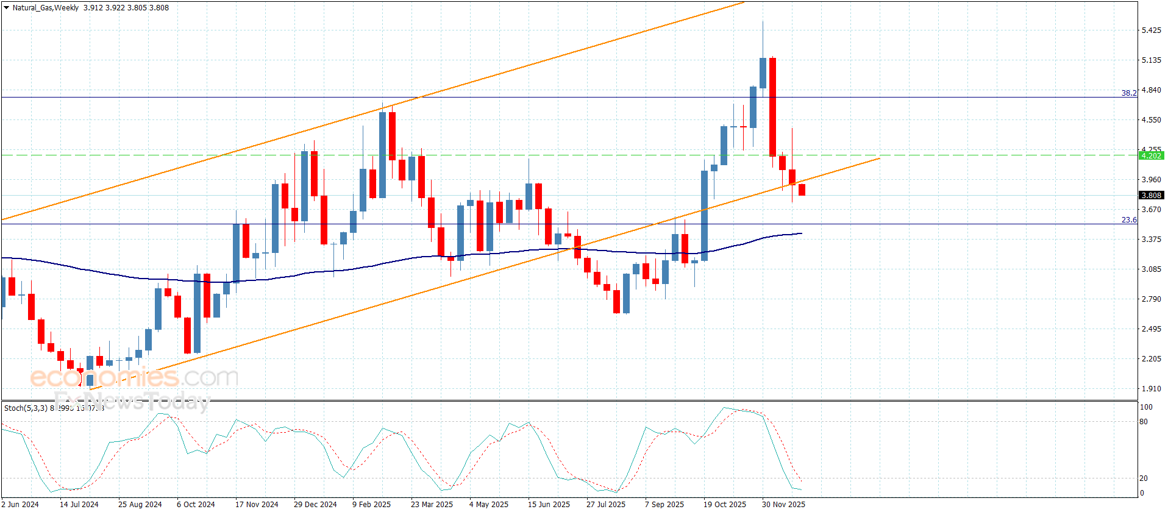Image resolution: width=1168 pixels, height=512 pixels.
Task: Click the Natural_Gas,Weekly chart title text
Action: [46, 8]
